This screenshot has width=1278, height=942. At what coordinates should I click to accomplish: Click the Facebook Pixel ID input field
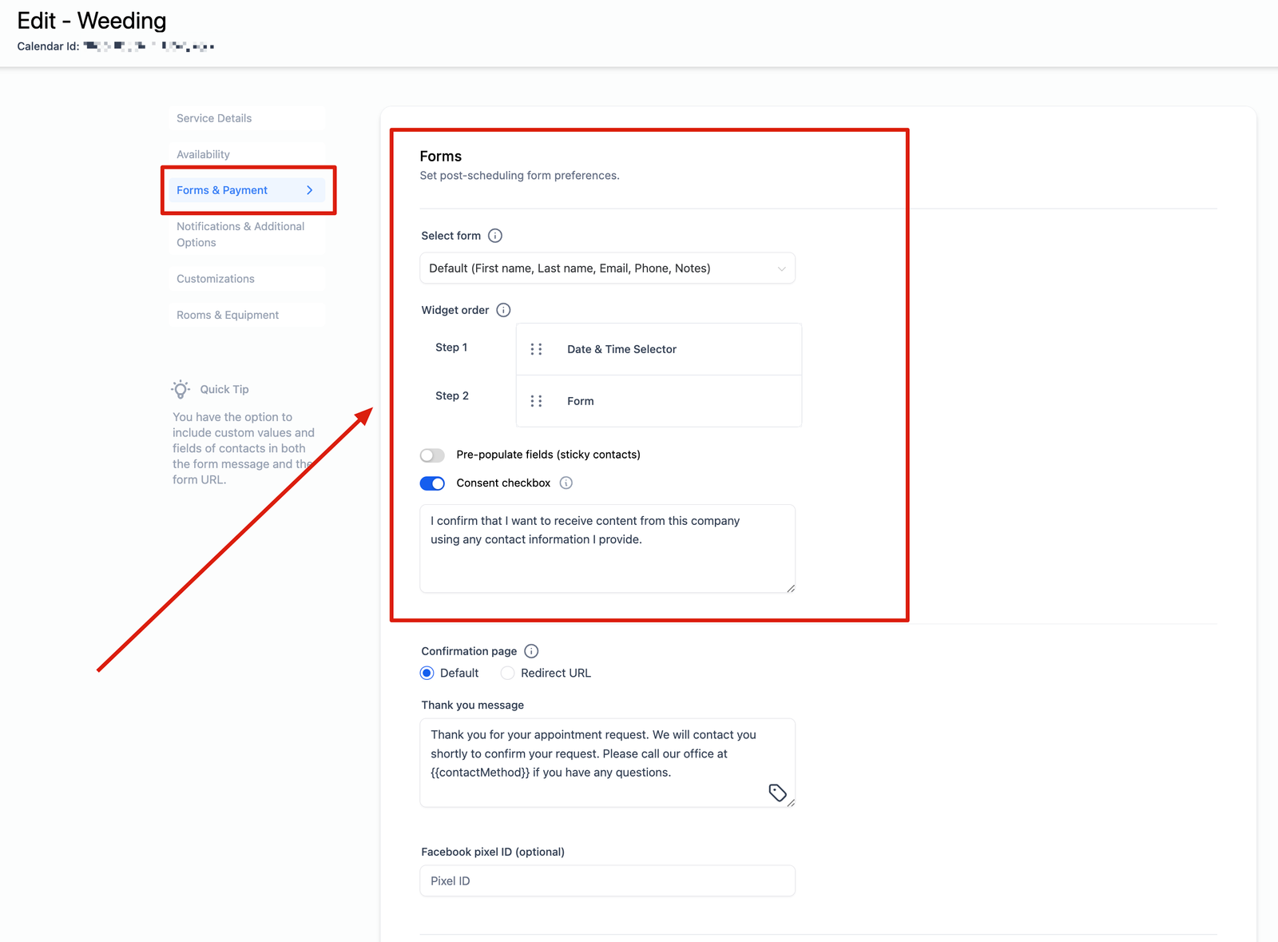[x=607, y=880]
